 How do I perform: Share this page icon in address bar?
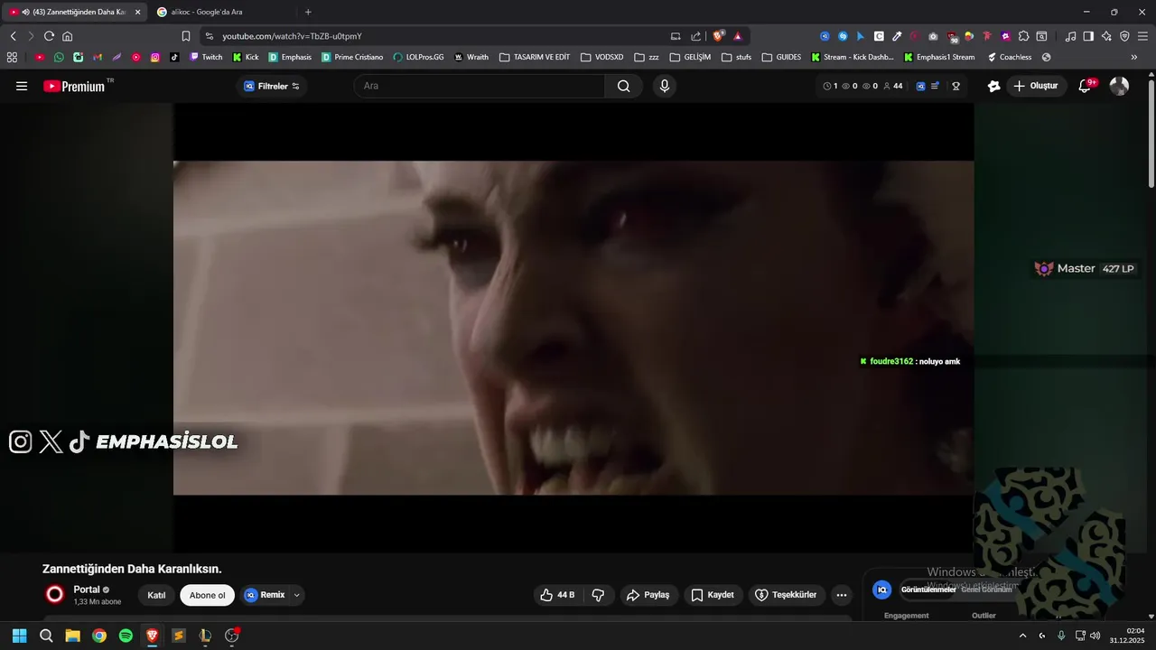pos(695,36)
